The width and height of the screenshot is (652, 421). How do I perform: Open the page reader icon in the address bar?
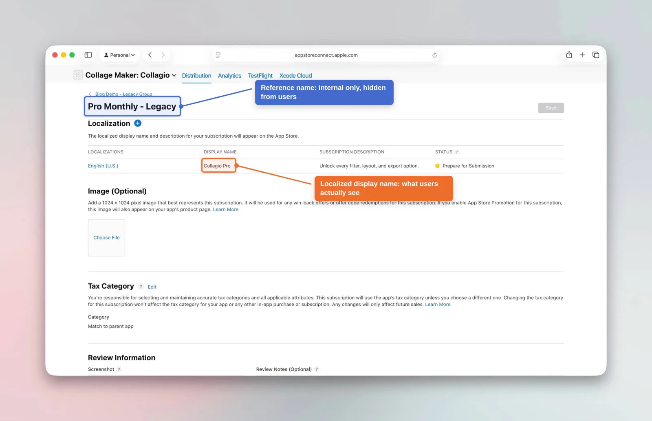(x=218, y=55)
